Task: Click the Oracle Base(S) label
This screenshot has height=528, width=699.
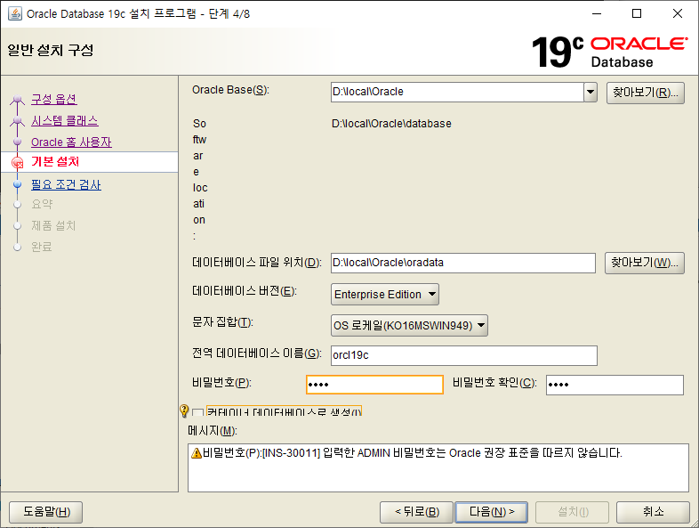Action: 230,90
